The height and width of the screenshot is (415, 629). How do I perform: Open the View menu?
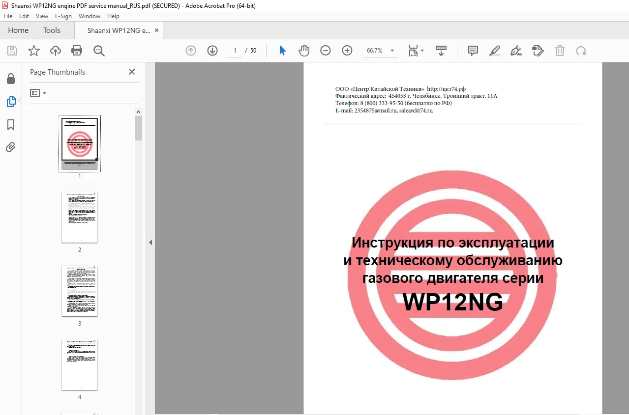coord(42,16)
